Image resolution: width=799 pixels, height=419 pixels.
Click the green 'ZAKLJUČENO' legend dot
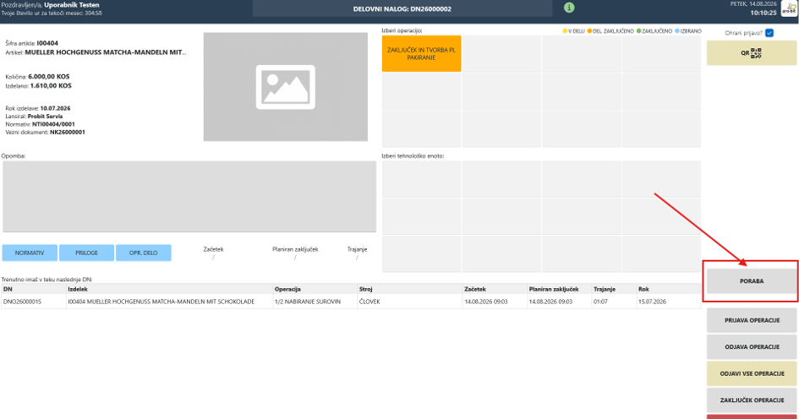coord(639,31)
